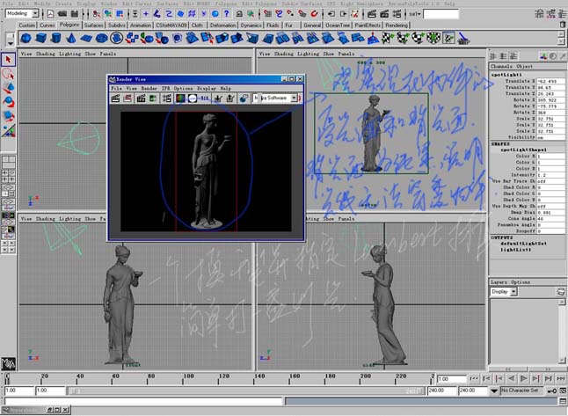Switch to the Rendering shelf tab
This screenshot has width=568, height=416.
coord(397,25)
